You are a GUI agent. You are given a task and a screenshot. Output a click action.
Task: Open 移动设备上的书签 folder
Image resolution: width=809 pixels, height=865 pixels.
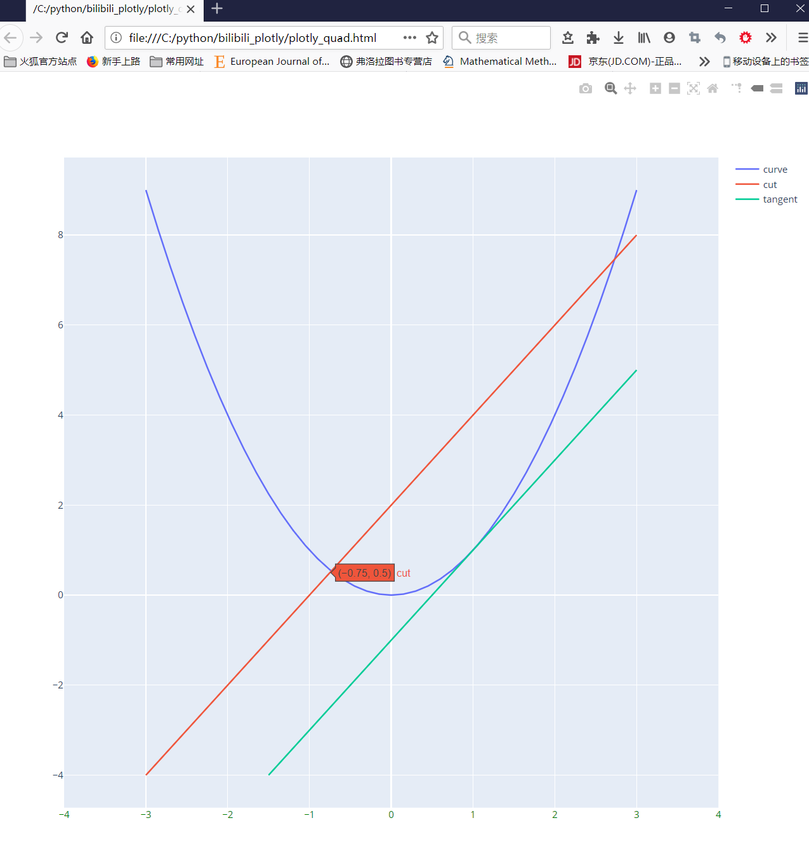point(766,61)
